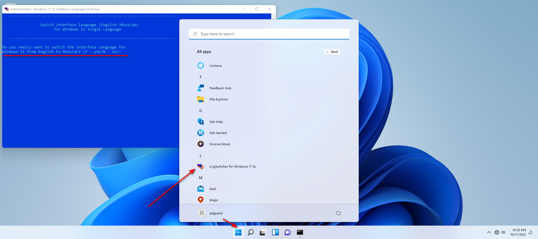Click the adguard user account avatar
538x239 pixels.
(x=201, y=213)
